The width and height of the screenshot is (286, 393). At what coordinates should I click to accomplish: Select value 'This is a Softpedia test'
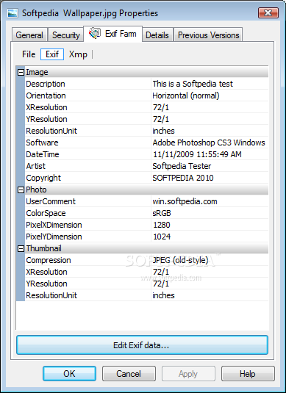[193, 84]
